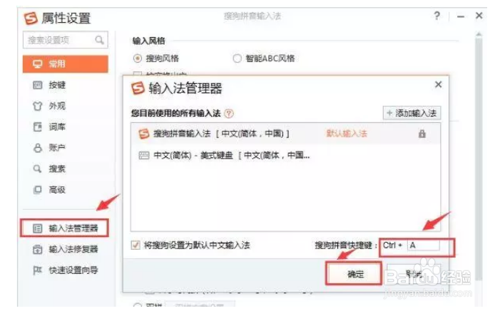Click the lock icon on 搜狗拼音输入法 row

coord(422,134)
